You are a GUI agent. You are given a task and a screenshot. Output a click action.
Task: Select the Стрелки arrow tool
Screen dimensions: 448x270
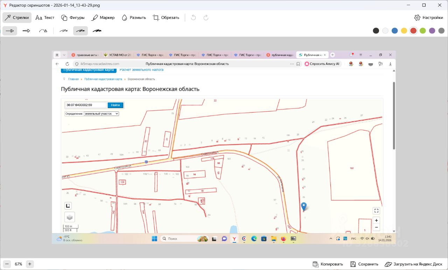[x=17, y=17]
